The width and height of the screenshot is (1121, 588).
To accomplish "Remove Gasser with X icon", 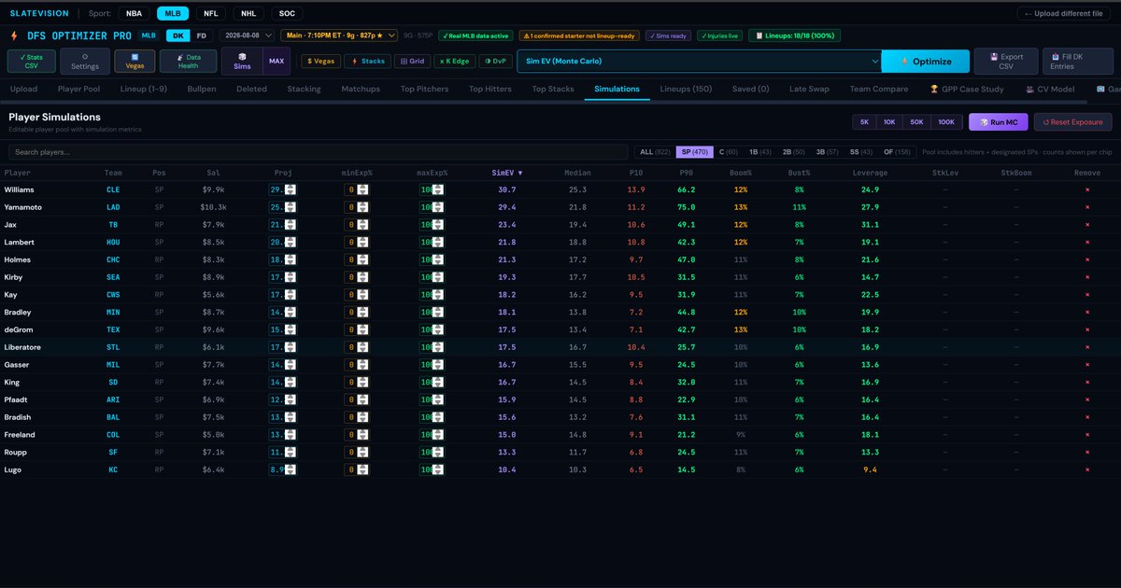I will (x=1087, y=365).
